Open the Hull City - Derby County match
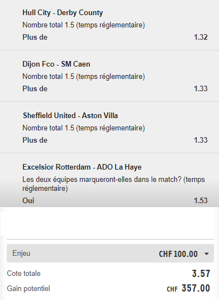219x300 pixels. click(63, 13)
